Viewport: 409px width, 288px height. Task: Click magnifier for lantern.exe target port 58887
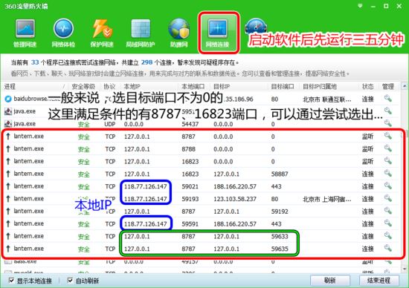(388, 174)
